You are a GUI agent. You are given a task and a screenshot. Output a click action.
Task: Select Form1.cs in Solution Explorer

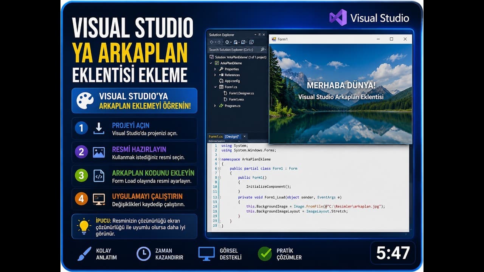[x=231, y=87]
